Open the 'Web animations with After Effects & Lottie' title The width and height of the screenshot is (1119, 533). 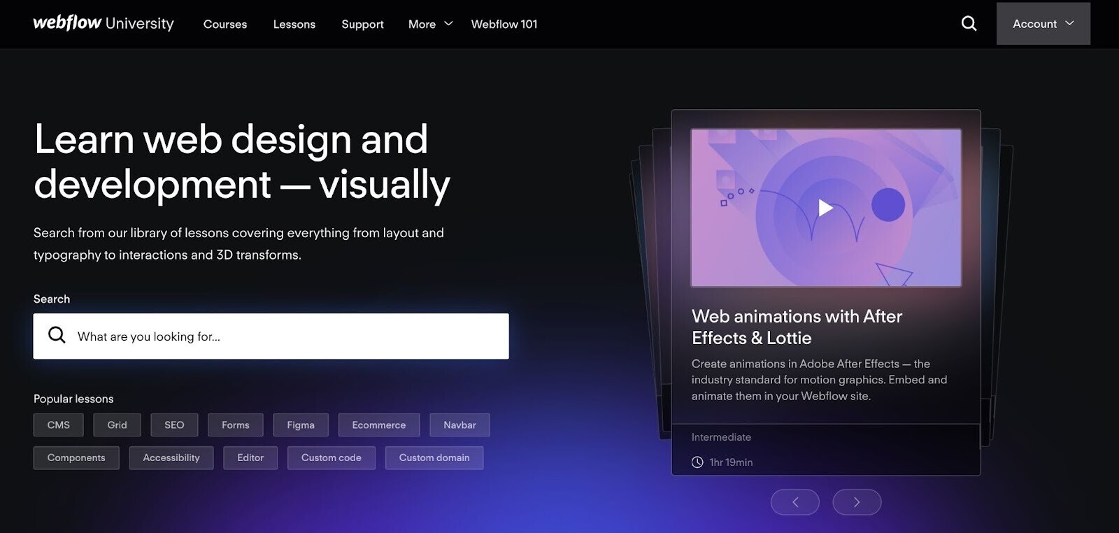coord(797,327)
